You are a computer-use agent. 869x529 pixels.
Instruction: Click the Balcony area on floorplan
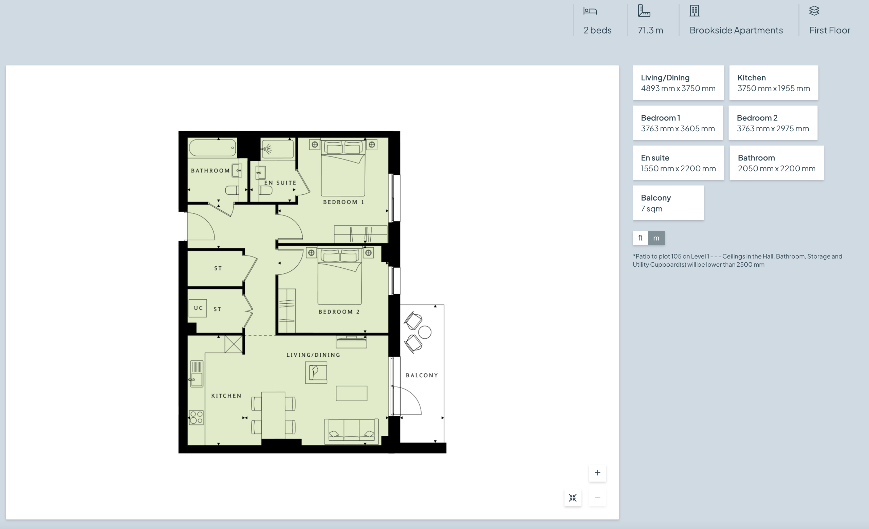pyautogui.click(x=422, y=375)
